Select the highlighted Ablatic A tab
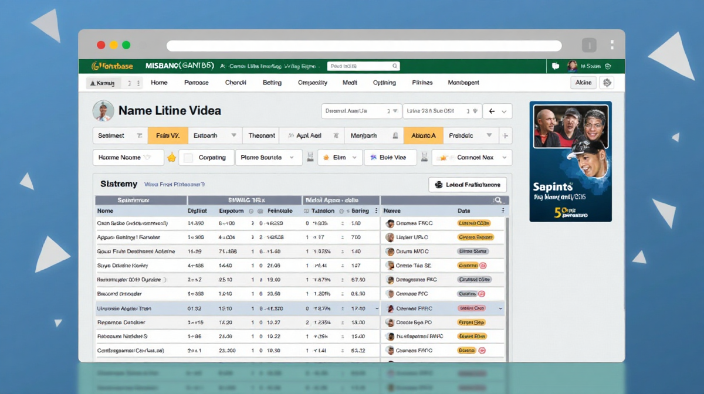The width and height of the screenshot is (704, 394). point(423,135)
